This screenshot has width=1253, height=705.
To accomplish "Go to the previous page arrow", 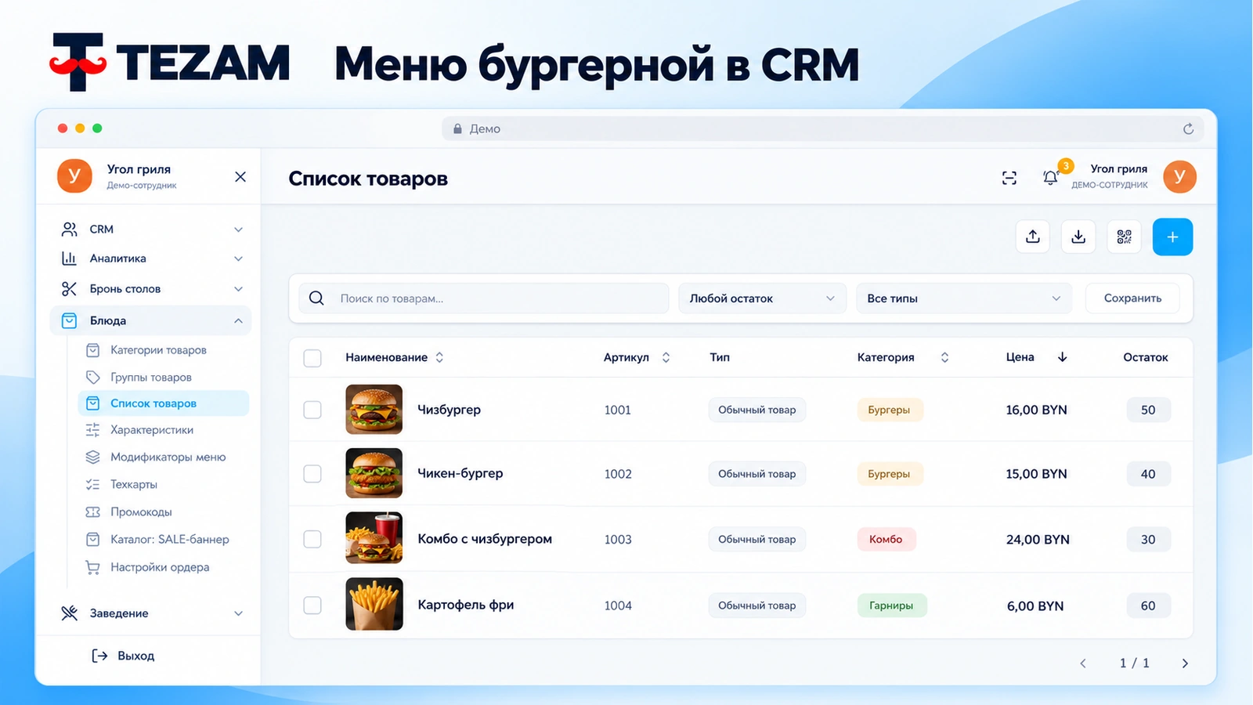I will tap(1083, 663).
